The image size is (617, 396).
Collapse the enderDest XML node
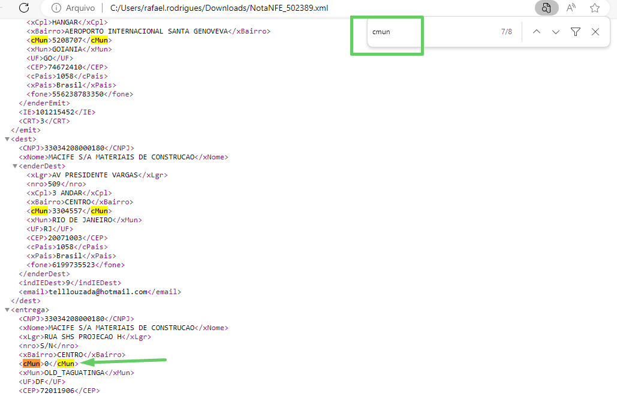(15, 166)
